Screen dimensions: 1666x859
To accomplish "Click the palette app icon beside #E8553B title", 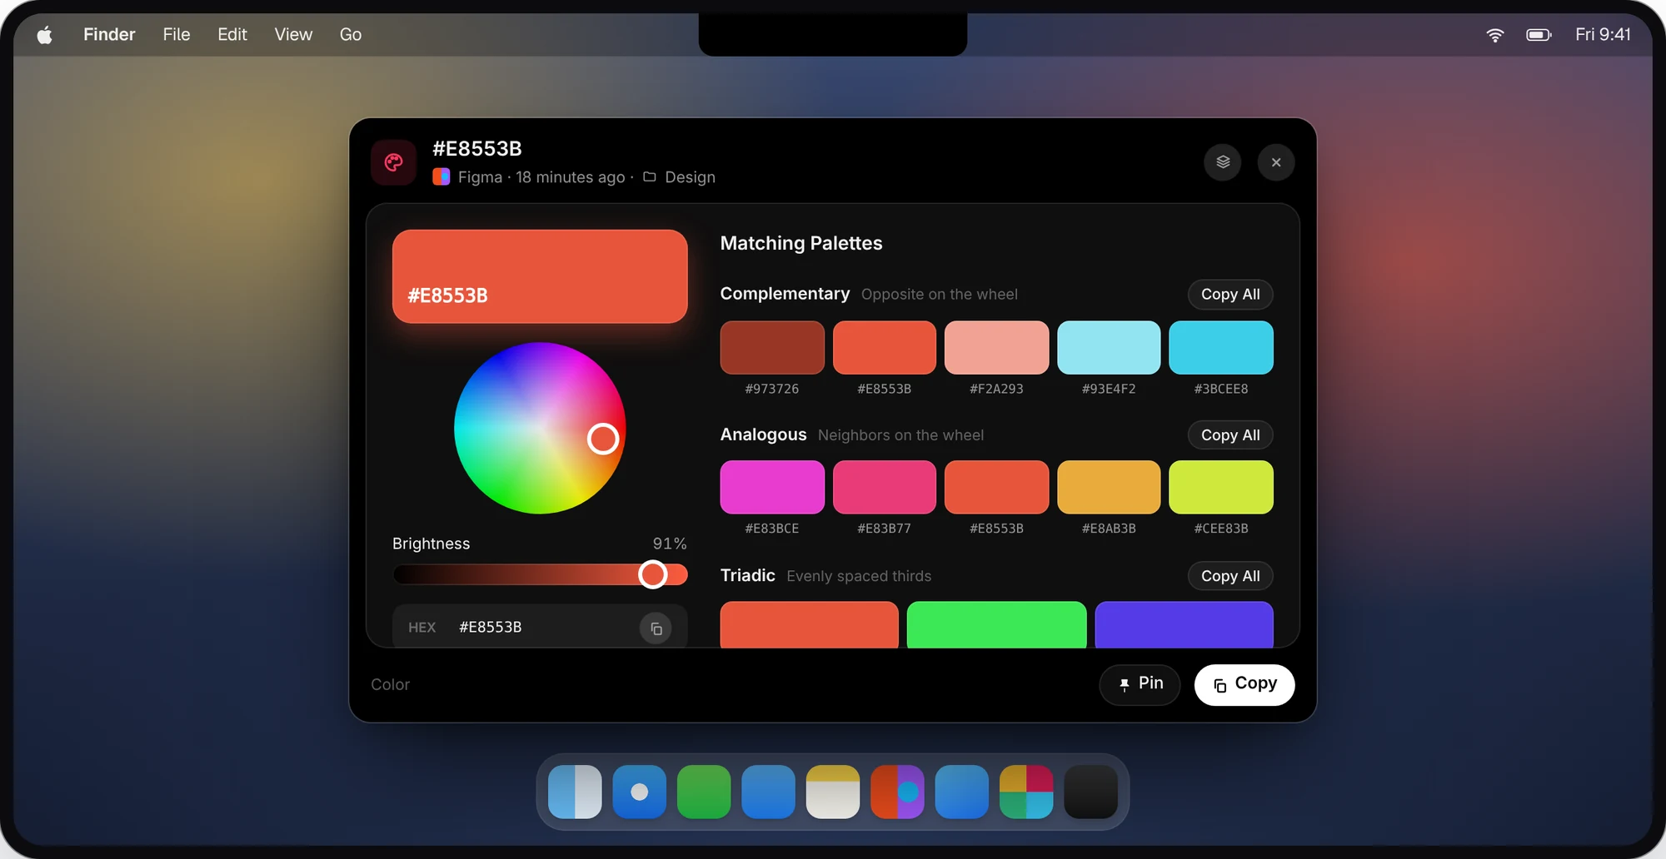I will pyautogui.click(x=393, y=162).
